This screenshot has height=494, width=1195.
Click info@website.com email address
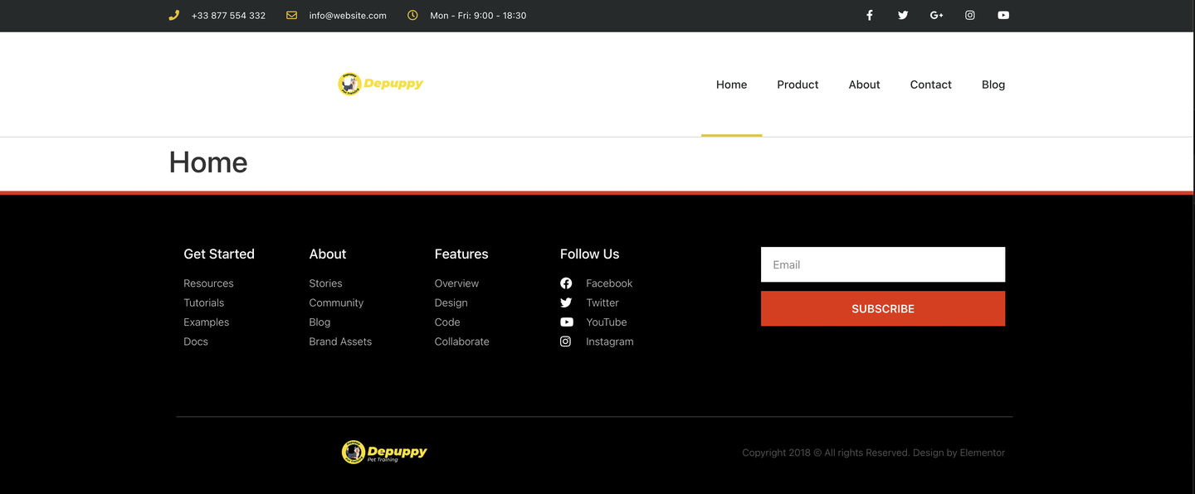pos(348,16)
